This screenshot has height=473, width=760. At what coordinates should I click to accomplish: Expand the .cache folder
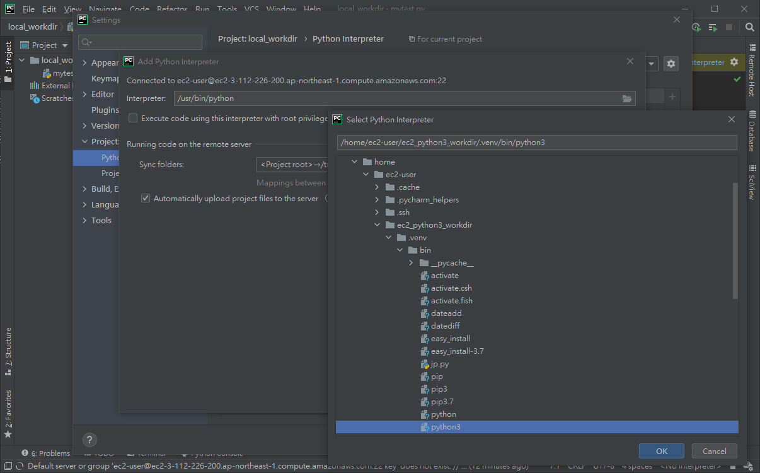[x=377, y=187]
